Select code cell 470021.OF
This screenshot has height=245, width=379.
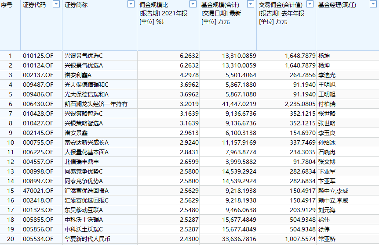point(38,191)
